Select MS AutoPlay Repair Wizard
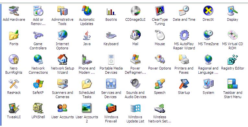 pos(184,35)
